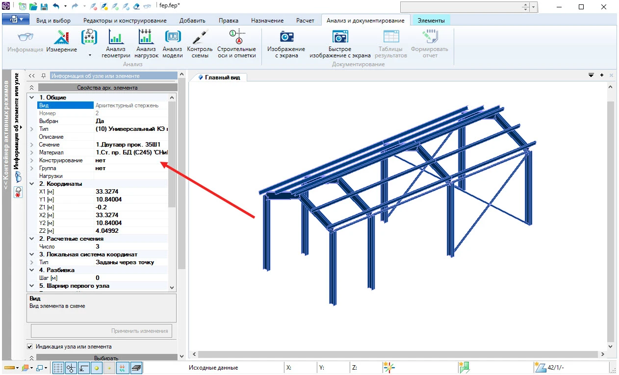Uncheck Индикация узла или элемента checkbox
619x375 pixels.
[x=30, y=347]
